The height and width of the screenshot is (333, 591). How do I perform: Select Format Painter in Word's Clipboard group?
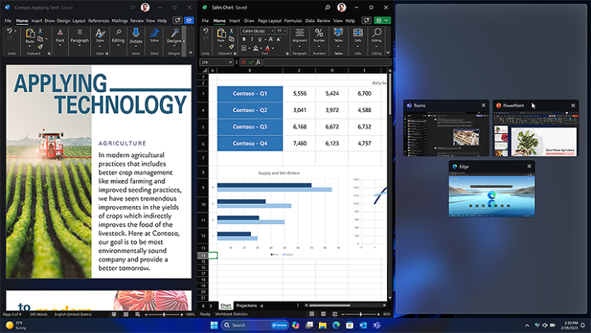pos(40,47)
